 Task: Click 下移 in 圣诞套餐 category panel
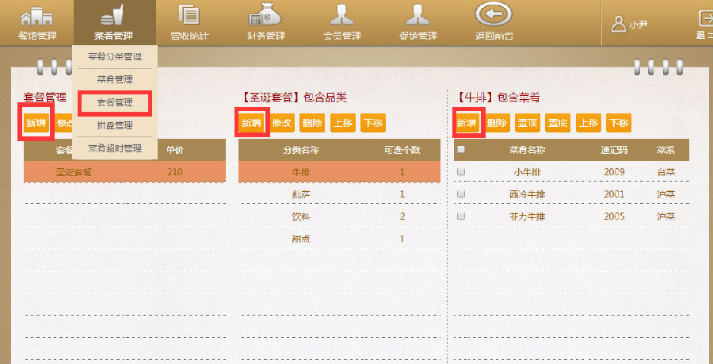(x=372, y=123)
